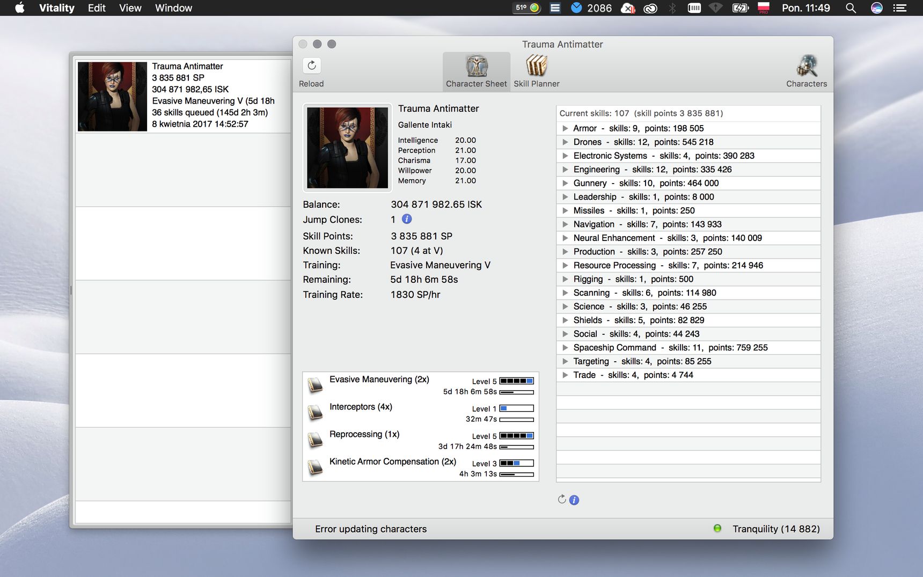Click the Evasive Maneuvering level 5 progress bar
The image size is (923, 577).
(517, 381)
